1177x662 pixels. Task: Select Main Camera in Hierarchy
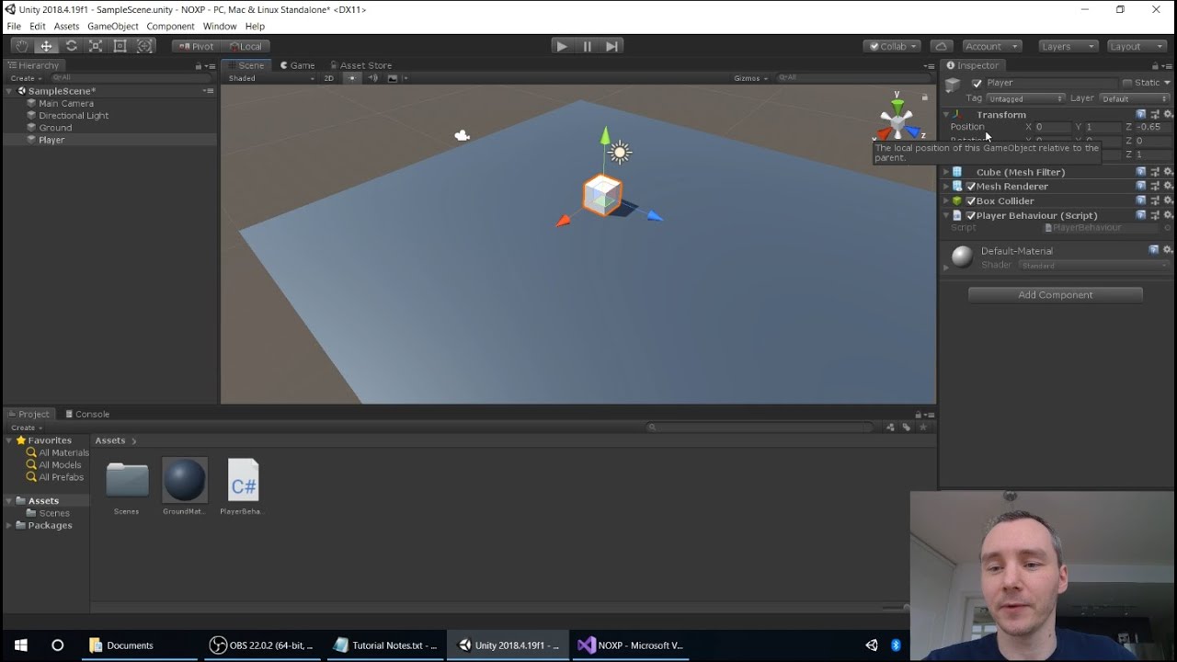click(x=66, y=103)
